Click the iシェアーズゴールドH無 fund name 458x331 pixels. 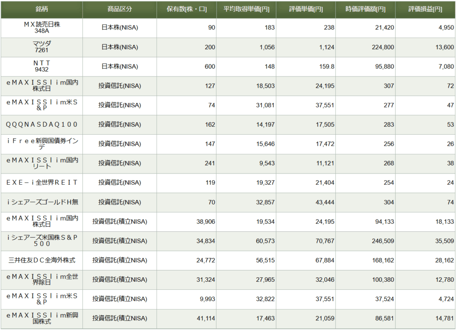tap(42, 202)
